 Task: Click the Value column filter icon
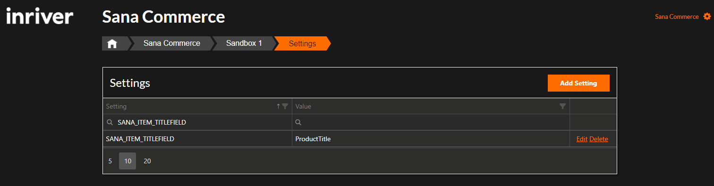pyautogui.click(x=562, y=106)
